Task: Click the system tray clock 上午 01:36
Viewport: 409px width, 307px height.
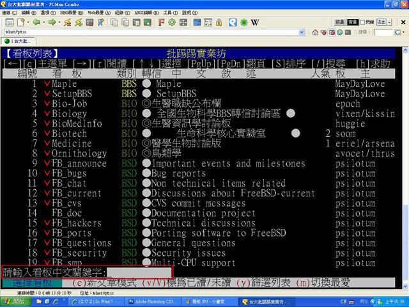Action: pos(395,302)
